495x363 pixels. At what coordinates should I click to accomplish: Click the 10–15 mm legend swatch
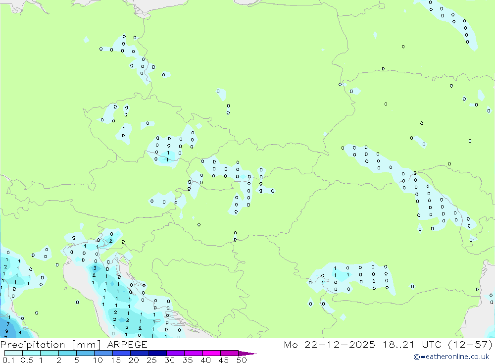click(x=103, y=353)
